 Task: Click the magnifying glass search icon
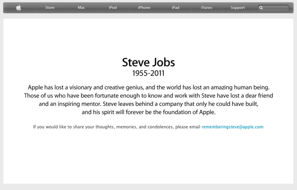point(262,8)
